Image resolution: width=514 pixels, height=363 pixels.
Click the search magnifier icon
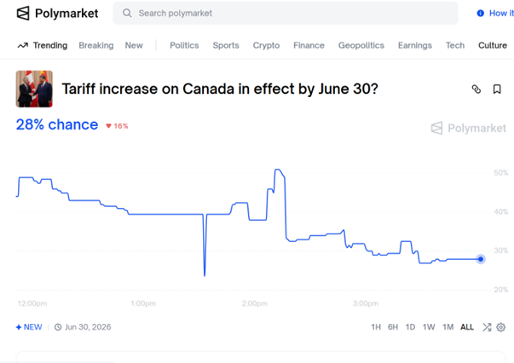pos(127,14)
